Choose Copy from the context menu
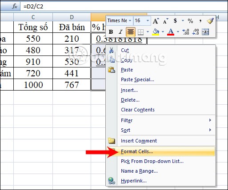The width and height of the screenshot is (228, 190). 160,60
